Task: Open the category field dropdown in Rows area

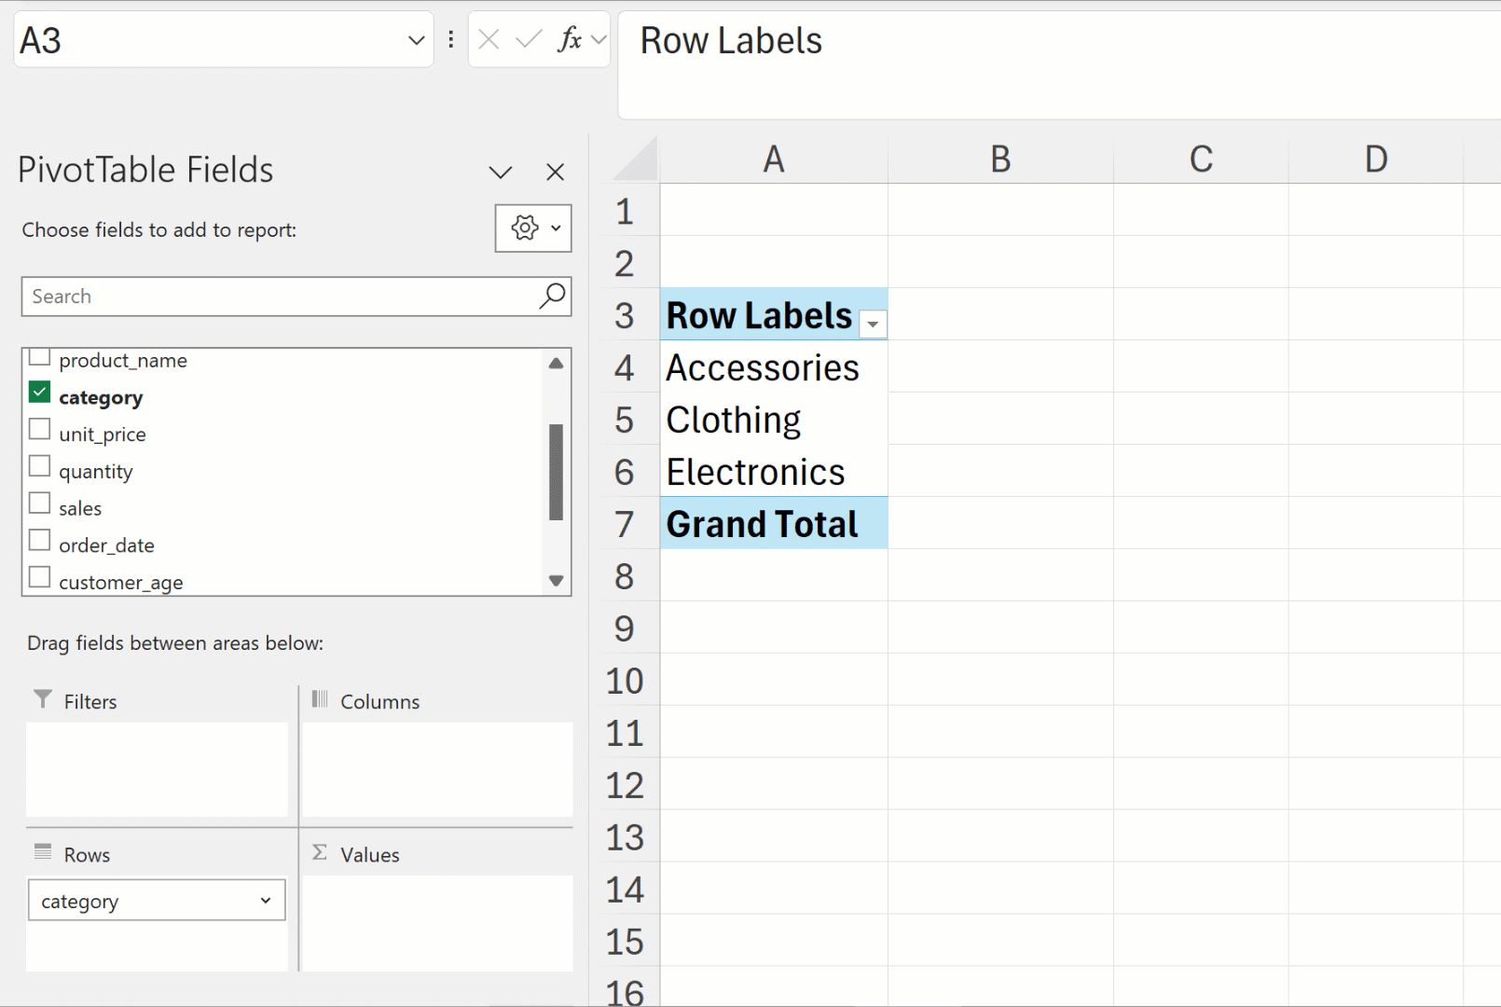Action: (x=266, y=901)
